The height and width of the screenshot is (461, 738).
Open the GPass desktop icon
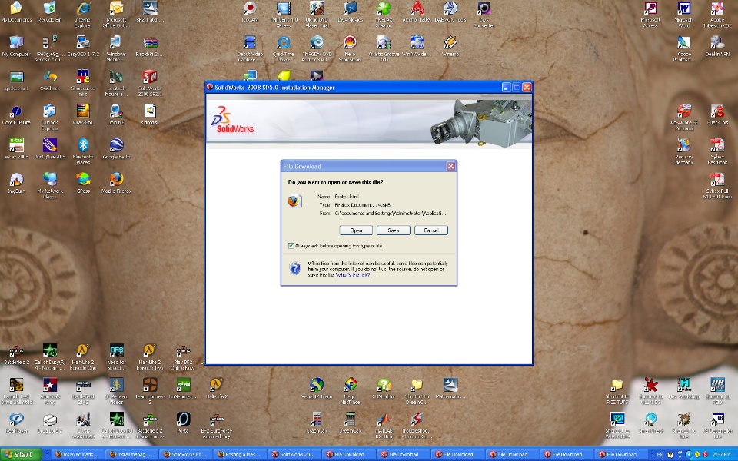(83, 183)
